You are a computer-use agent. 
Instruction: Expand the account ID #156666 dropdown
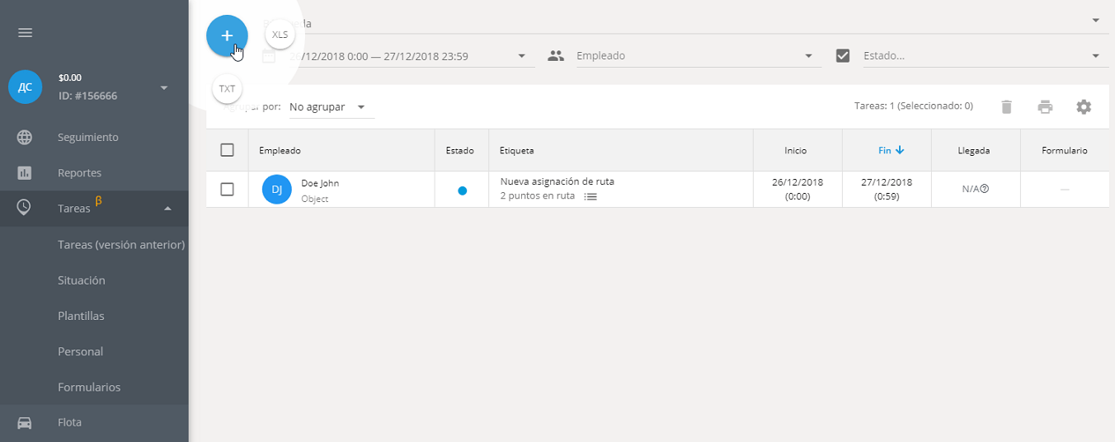coord(163,87)
